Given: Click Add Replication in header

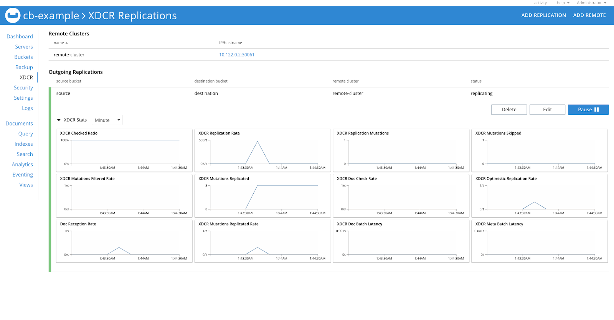Looking at the screenshot, I should click(543, 15).
